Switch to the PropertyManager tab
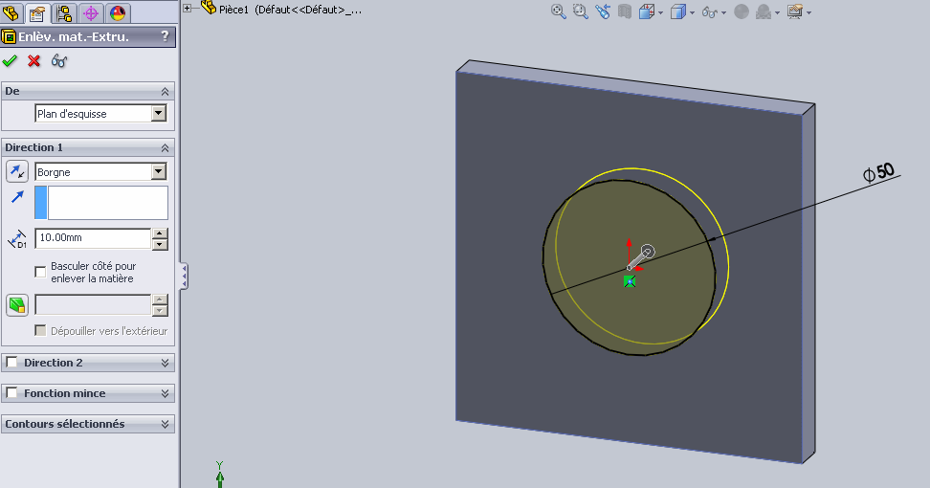Screen dimensions: 930x488 tap(37, 12)
